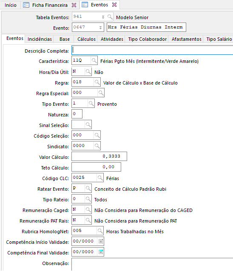Close the Ficha Financeira tab

(x=74, y=5)
